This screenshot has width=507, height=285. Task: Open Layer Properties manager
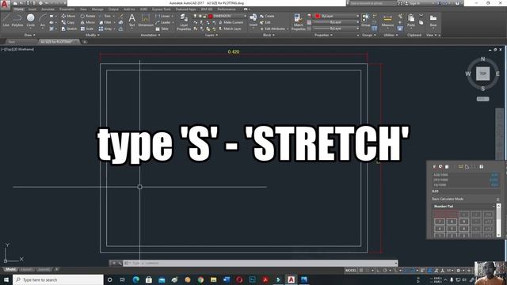pyautogui.click(x=184, y=22)
